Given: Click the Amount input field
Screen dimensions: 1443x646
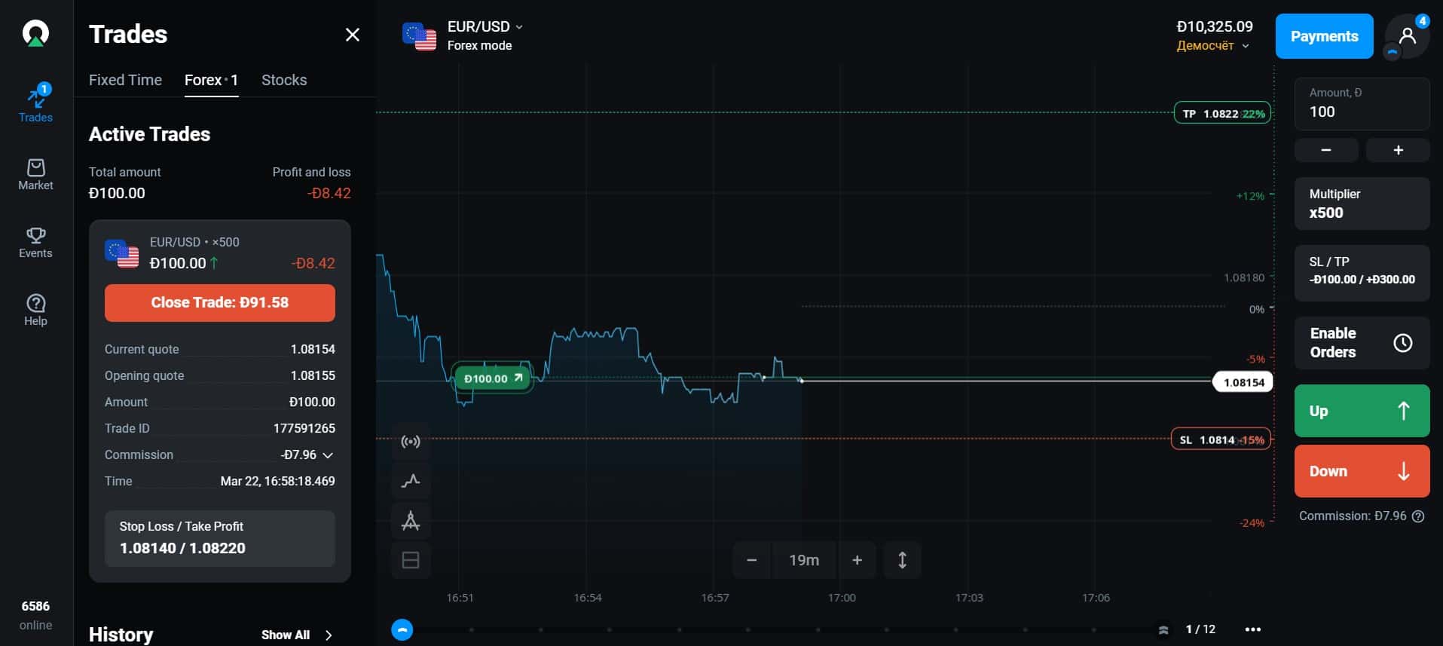Looking at the screenshot, I should tap(1362, 104).
